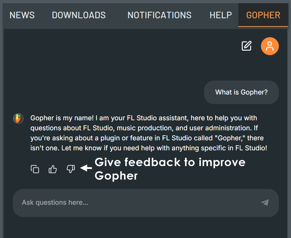291x238 pixels.
Task: Start a new chat with the edit icon
Action: pyautogui.click(x=247, y=46)
